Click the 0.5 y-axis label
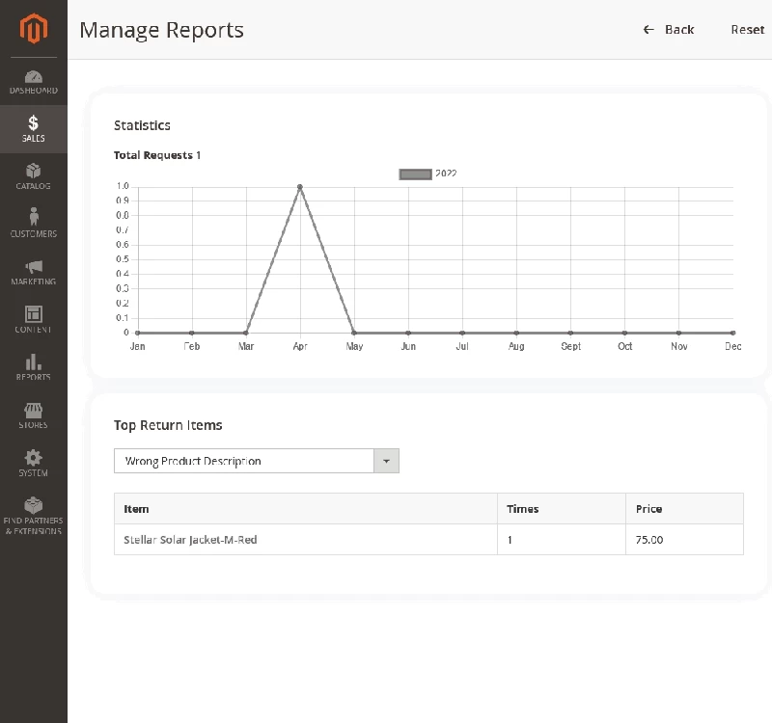This screenshot has width=772, height=723. tap(123, 259)
